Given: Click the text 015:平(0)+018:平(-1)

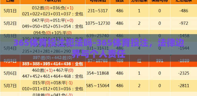Looking at the screenshot, I should 53,83.
